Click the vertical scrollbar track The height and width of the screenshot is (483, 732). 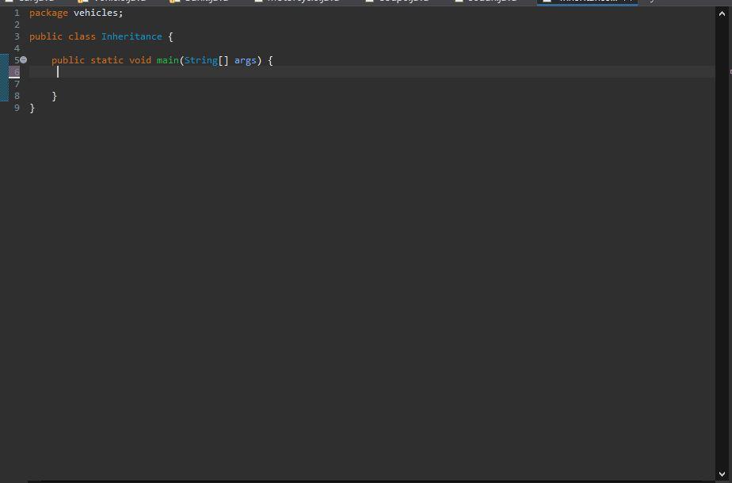pos(722,238)
